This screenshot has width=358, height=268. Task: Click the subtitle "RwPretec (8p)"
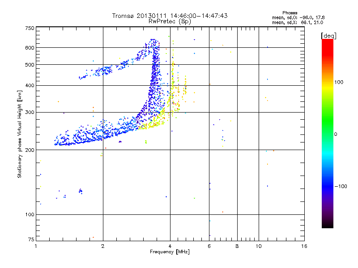[x=170, y=21]
